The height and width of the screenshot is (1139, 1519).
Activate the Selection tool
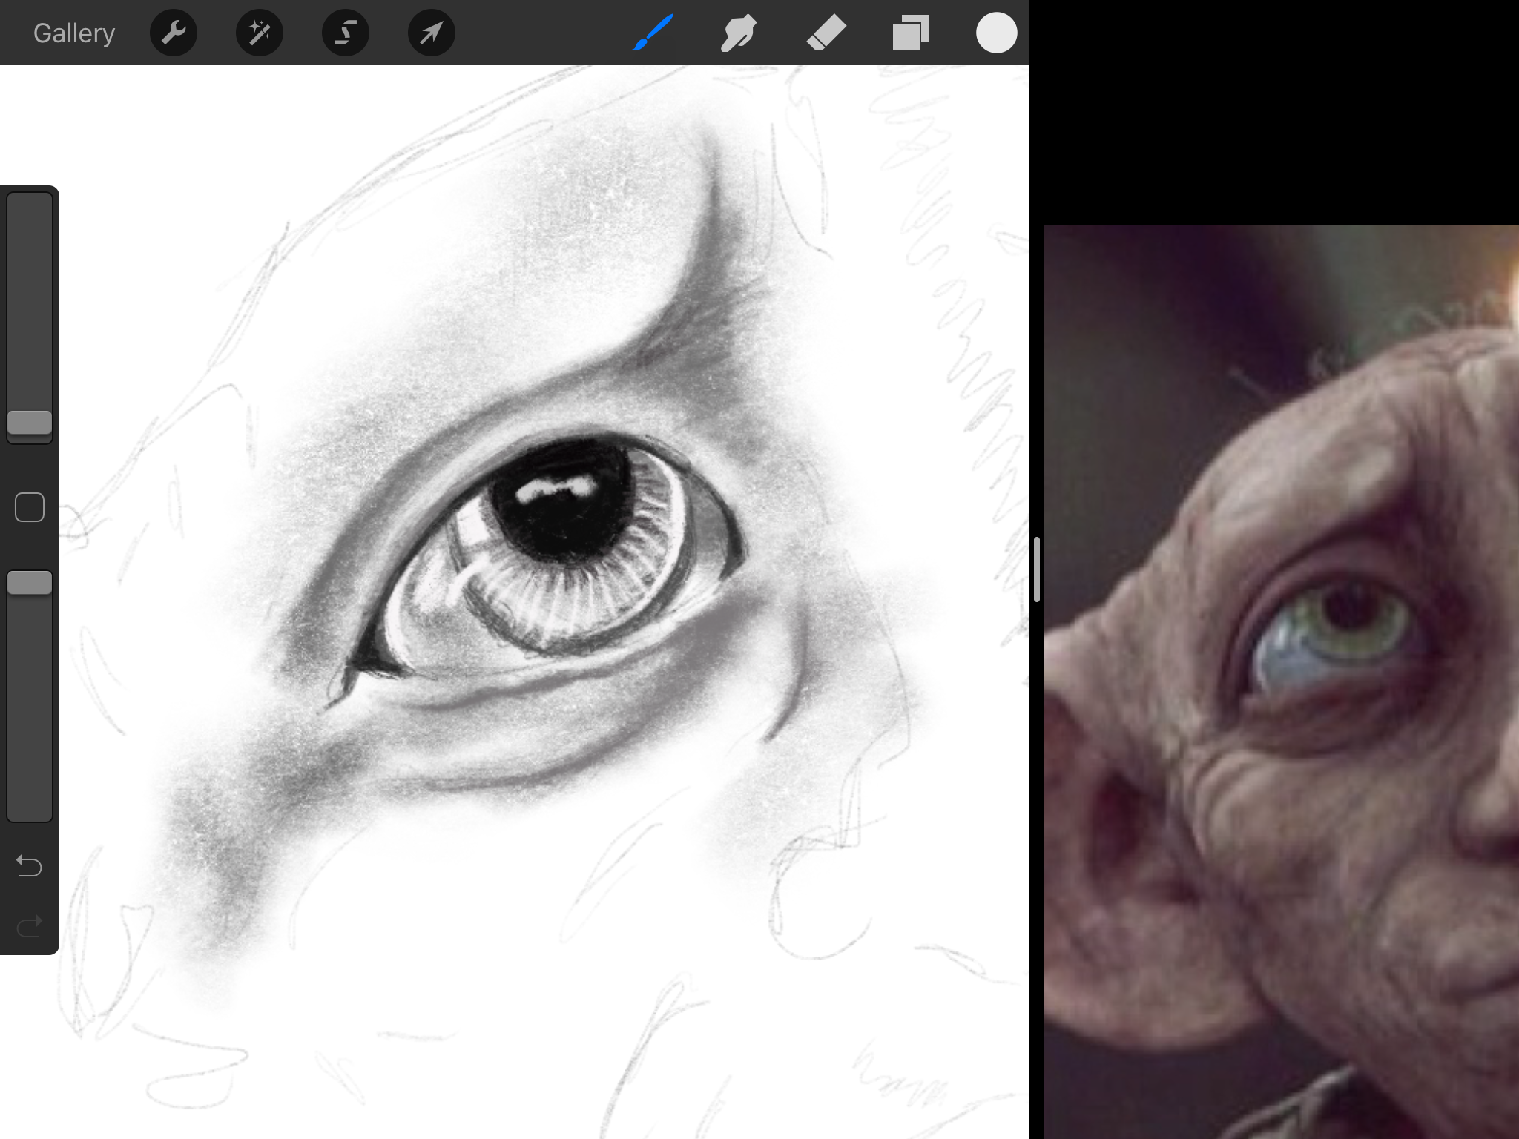pos(346,33)
